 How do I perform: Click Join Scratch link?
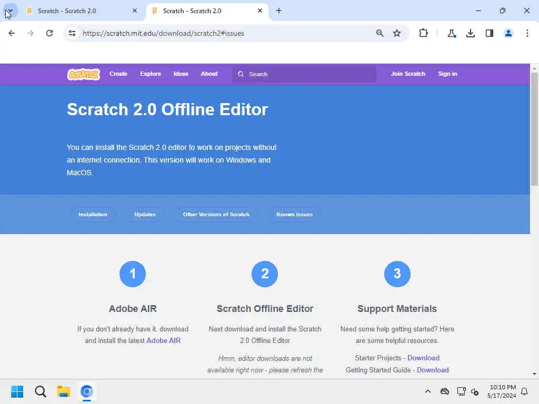(408, 74)
